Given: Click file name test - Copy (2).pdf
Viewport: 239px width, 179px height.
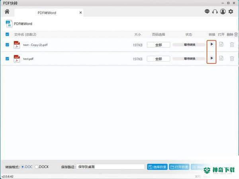Looking at the screenshot, I should tap(35, 45).
